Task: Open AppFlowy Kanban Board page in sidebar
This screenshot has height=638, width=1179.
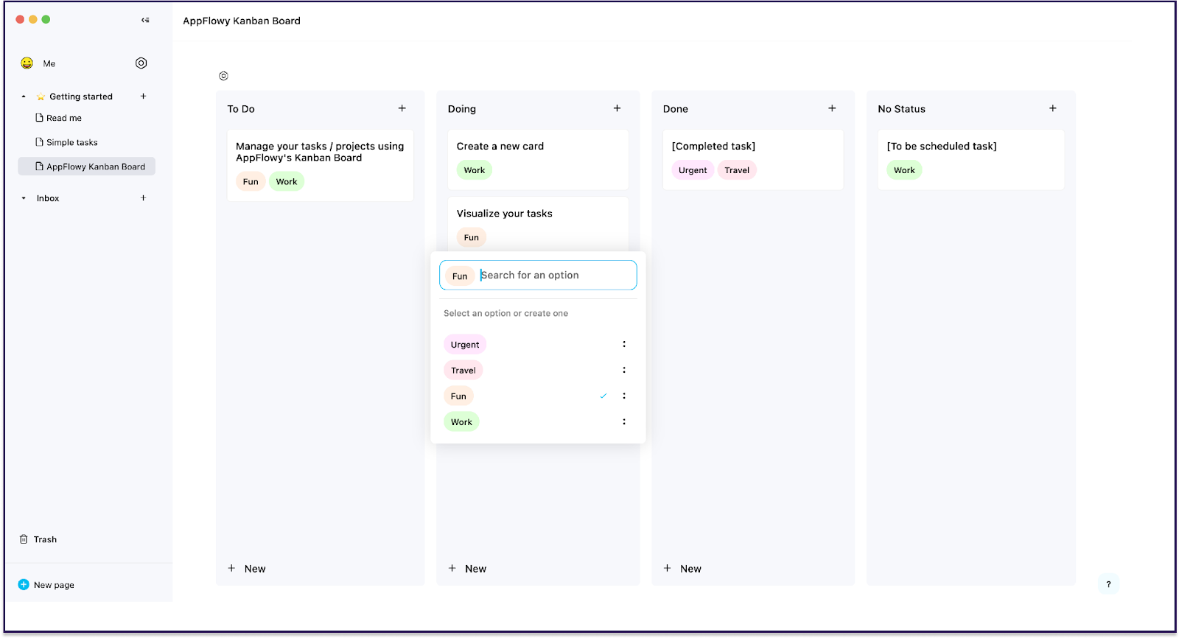Action: pyautogui.click(x=87, y=166)
